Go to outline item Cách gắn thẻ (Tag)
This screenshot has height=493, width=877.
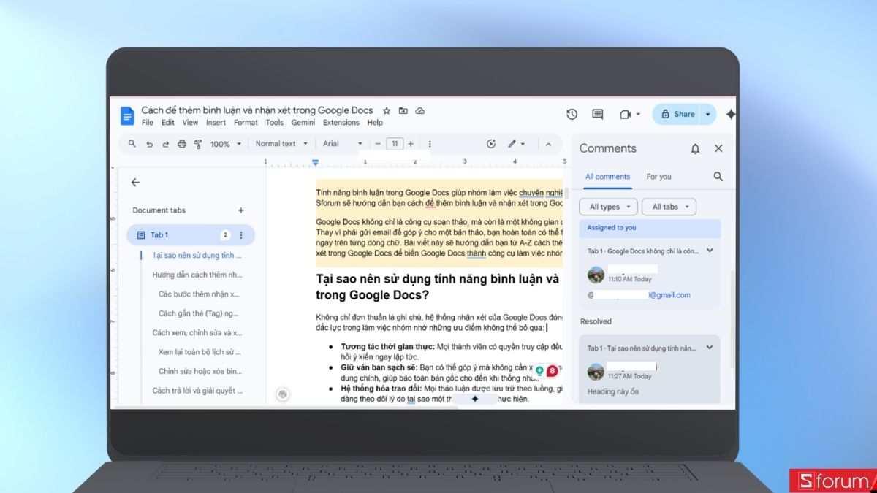[199, 313]
